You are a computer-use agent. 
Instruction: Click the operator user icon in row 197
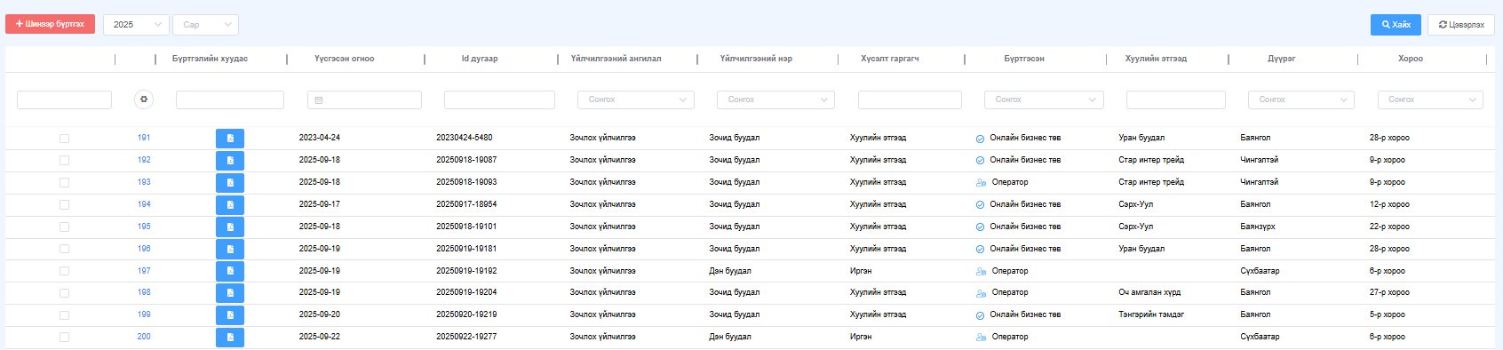click(982, 272)
